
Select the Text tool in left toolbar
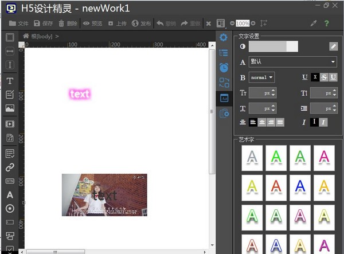coord(10,81)
